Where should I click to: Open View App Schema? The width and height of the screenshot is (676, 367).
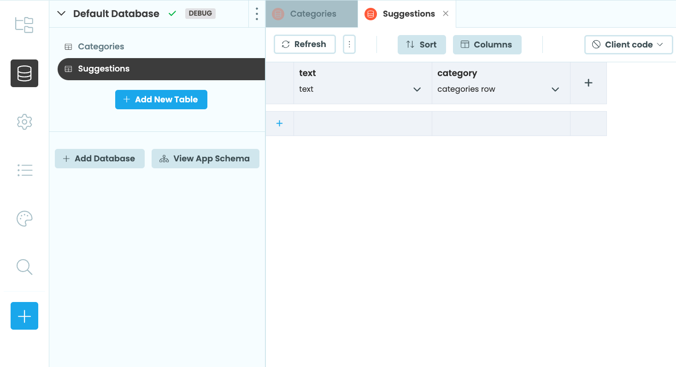point(205,158)
